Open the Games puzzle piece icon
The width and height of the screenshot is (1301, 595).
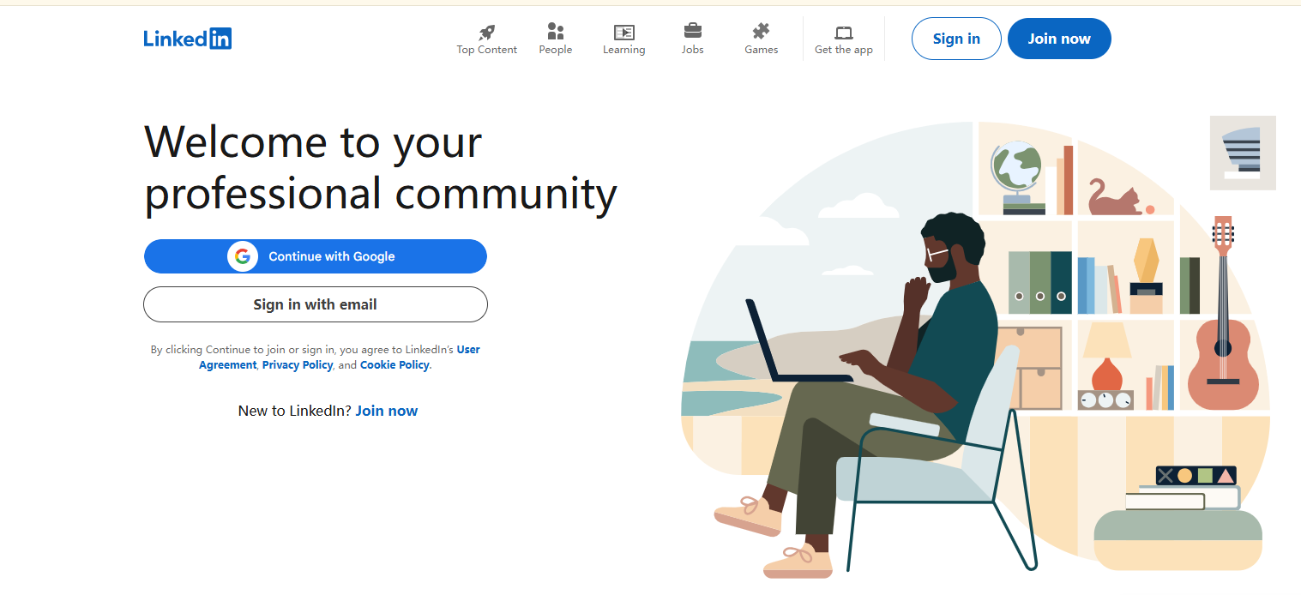[761, 32]
